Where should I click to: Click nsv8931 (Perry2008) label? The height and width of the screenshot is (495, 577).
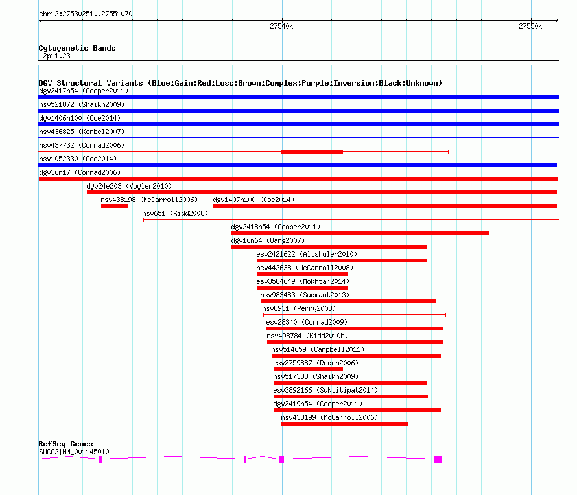point(299,308)
